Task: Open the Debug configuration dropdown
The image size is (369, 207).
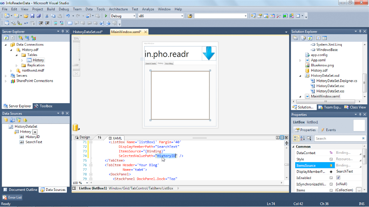Action: point(134,16)
